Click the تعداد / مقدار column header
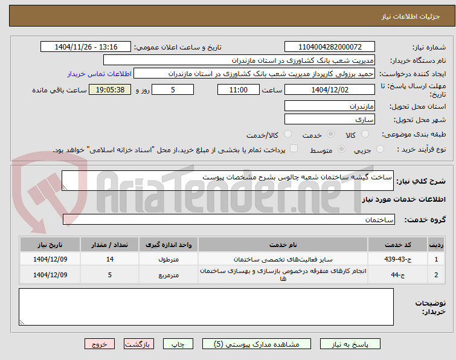 [x=110, y=245]
